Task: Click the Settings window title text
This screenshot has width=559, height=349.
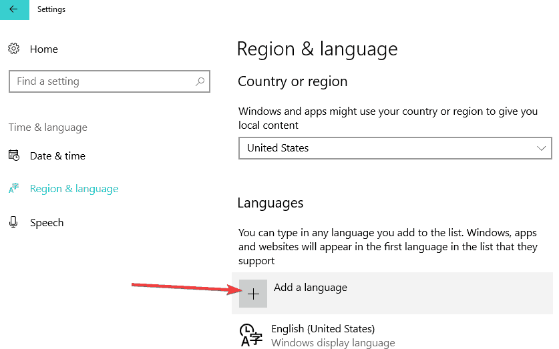Action: (x=51, y=9)
